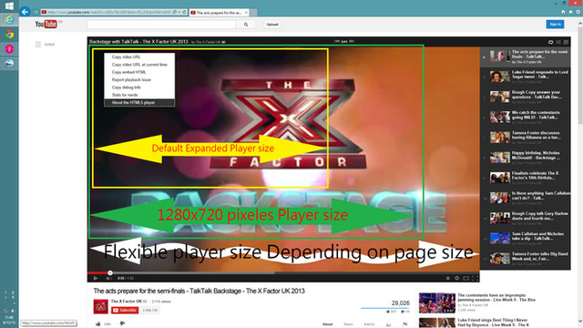Click the video progress bar scrubber
The image size is (583, 328).
pos(110,272)
